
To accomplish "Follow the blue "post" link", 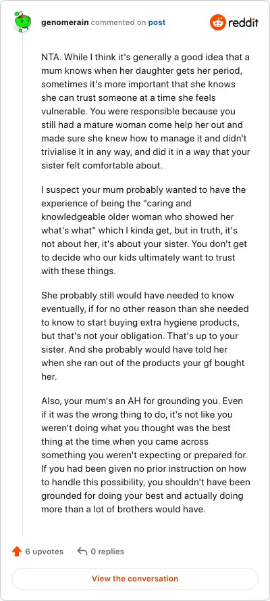I will (157, 22).
